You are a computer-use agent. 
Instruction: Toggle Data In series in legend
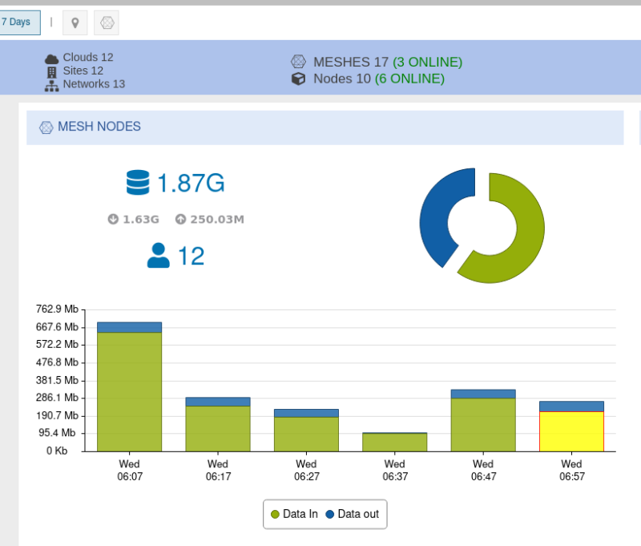pos(294,514)
